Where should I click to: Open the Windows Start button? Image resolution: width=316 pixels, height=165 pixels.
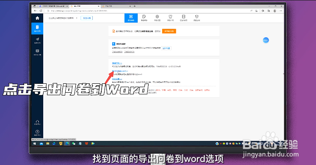(x=35, y=143)
